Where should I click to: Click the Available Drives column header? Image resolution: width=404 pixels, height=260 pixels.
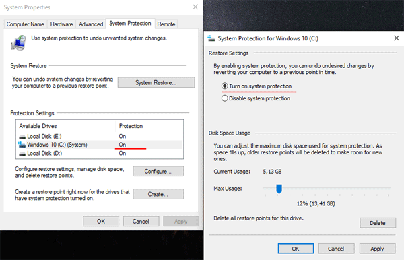(x=66, y=126)
